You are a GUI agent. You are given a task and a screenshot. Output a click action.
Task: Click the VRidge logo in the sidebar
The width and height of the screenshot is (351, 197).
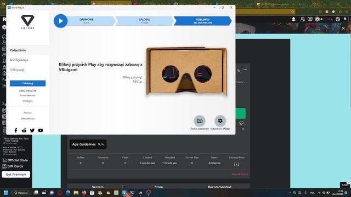pyautogui.click(x=27, y=22)
